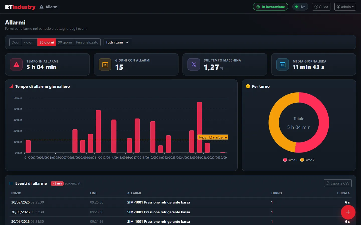This screenshot has width=361, height=225.
Task: Toggle Turno 1 in the donut legend
Action: [x=290, y=160]
